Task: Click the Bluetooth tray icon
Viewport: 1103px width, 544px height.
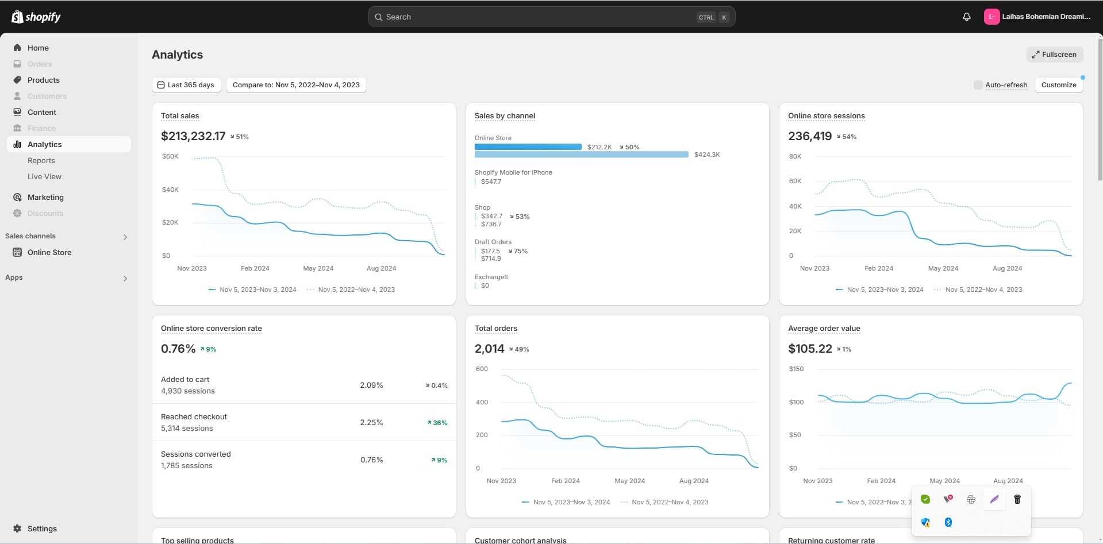Action: coord(948,522)
